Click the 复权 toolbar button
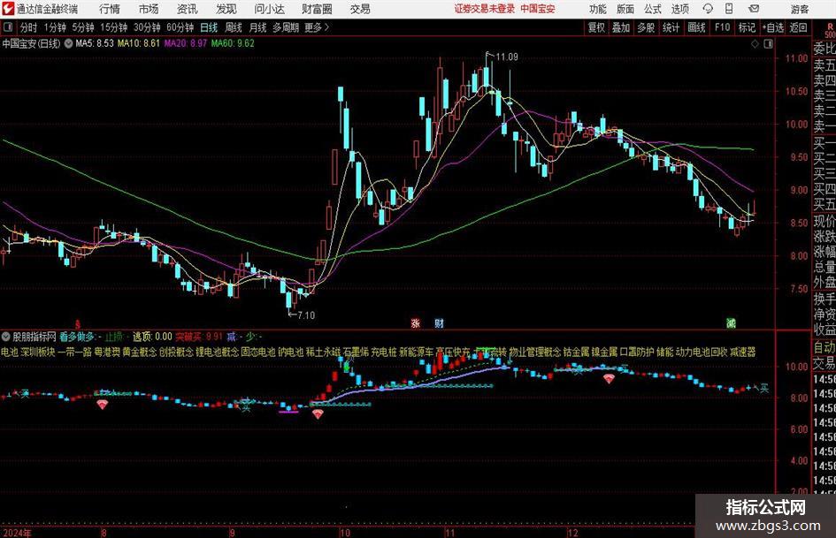The width and height of the screenshot is (836, 538). [x=596, y=27]
